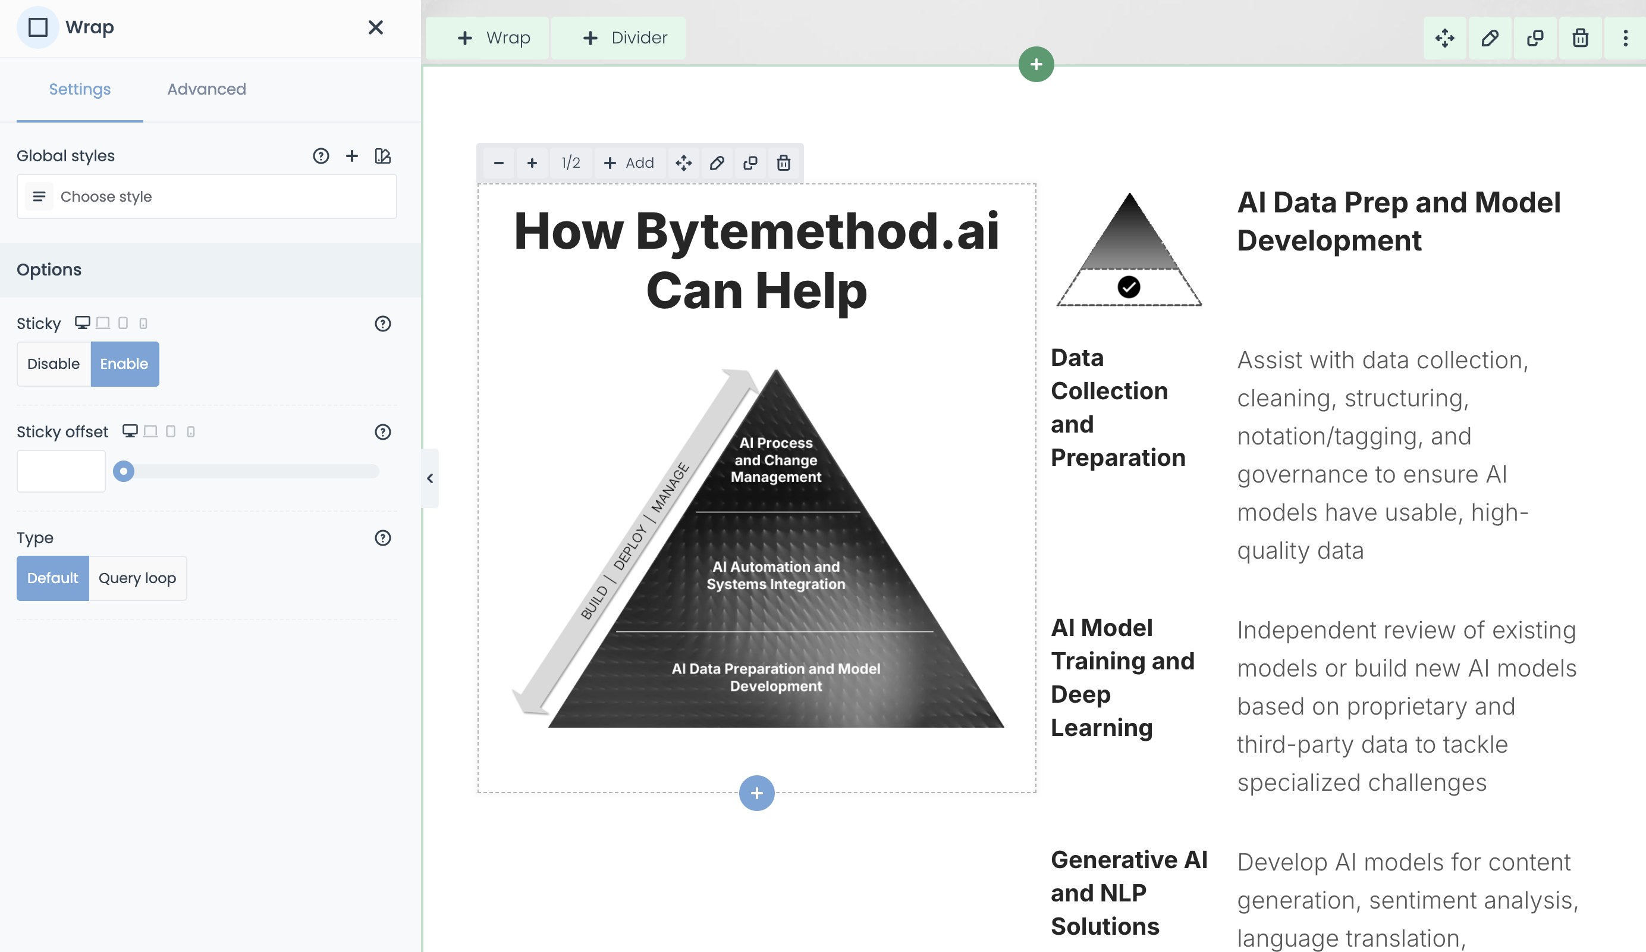Click the Global styles help question icon
Screen dimensions: 1646x952
321,155
